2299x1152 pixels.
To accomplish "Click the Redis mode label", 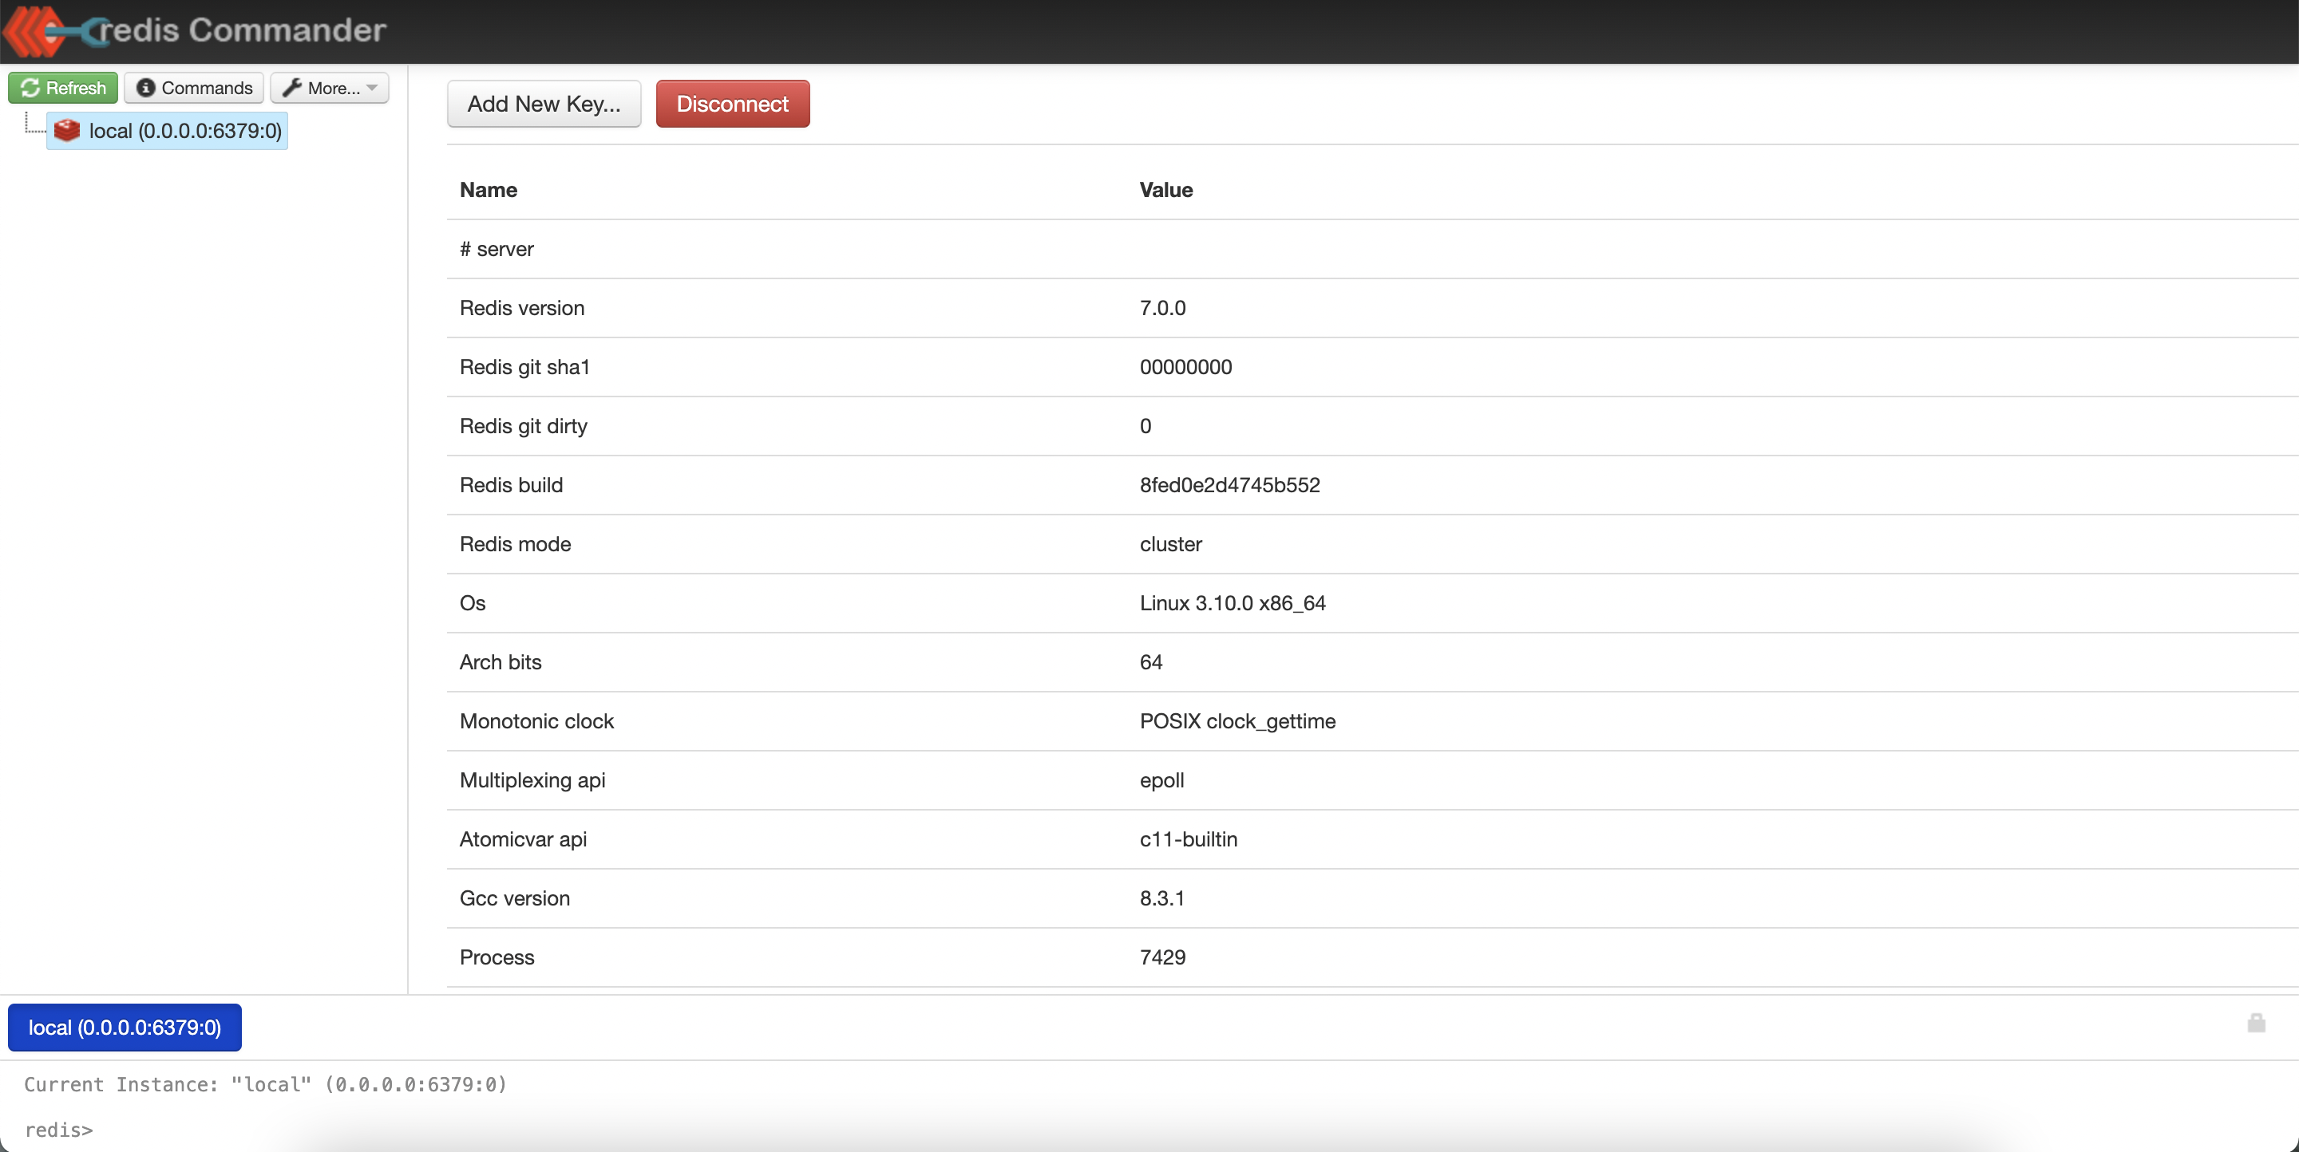I will [515, 544].
